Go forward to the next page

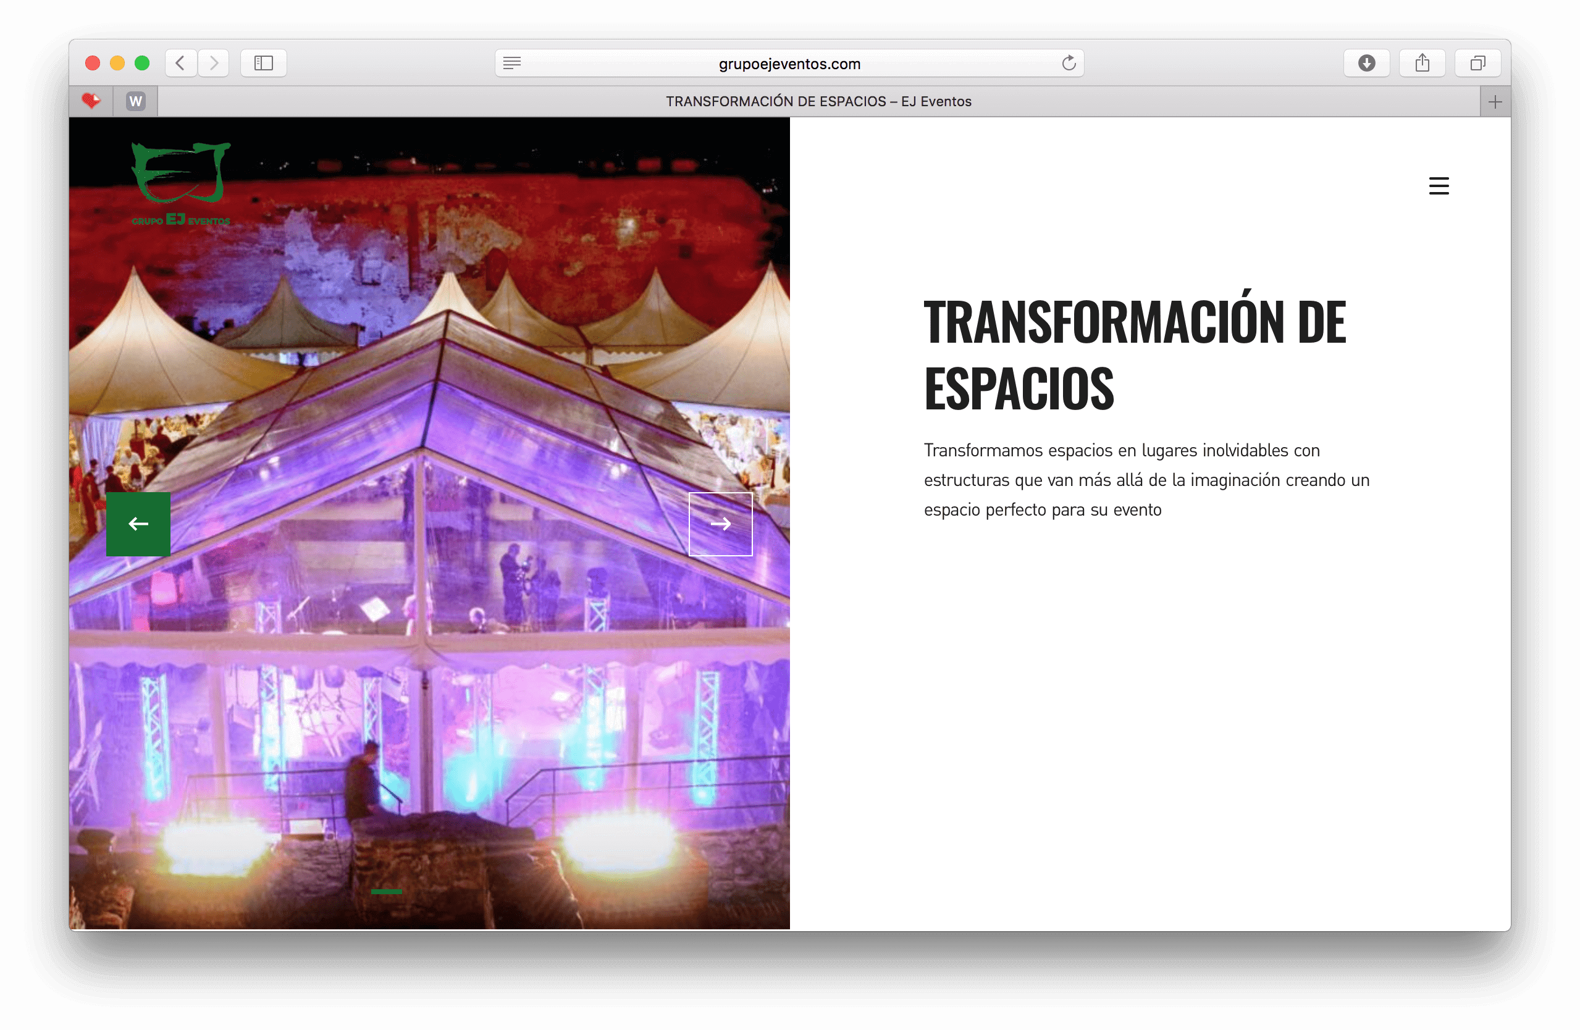click(214, 63)
